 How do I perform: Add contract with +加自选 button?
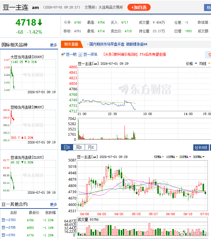[x=139, y=7]
